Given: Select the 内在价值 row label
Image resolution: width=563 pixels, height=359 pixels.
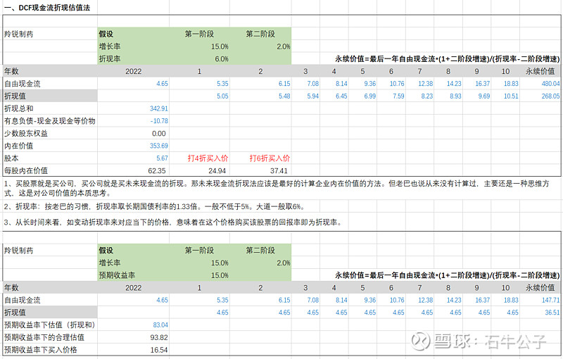Looking at the screenshot, I should point(19,146).
